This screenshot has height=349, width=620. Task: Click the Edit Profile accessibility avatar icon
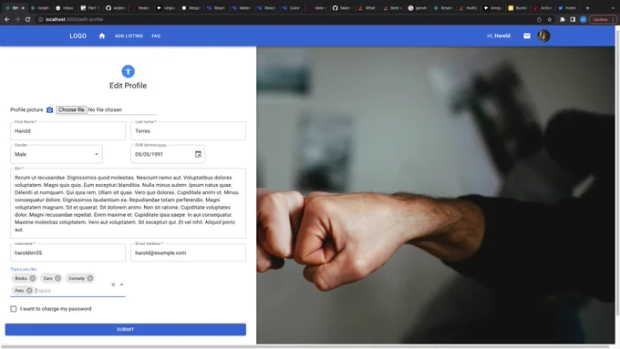[x=128, y=72]
